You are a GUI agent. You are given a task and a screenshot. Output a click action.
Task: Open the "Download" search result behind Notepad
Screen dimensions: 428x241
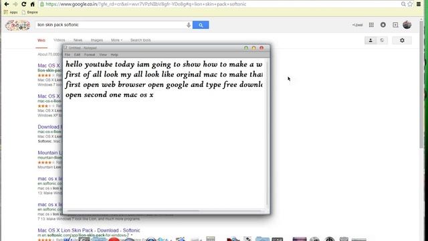pos(49,127)
